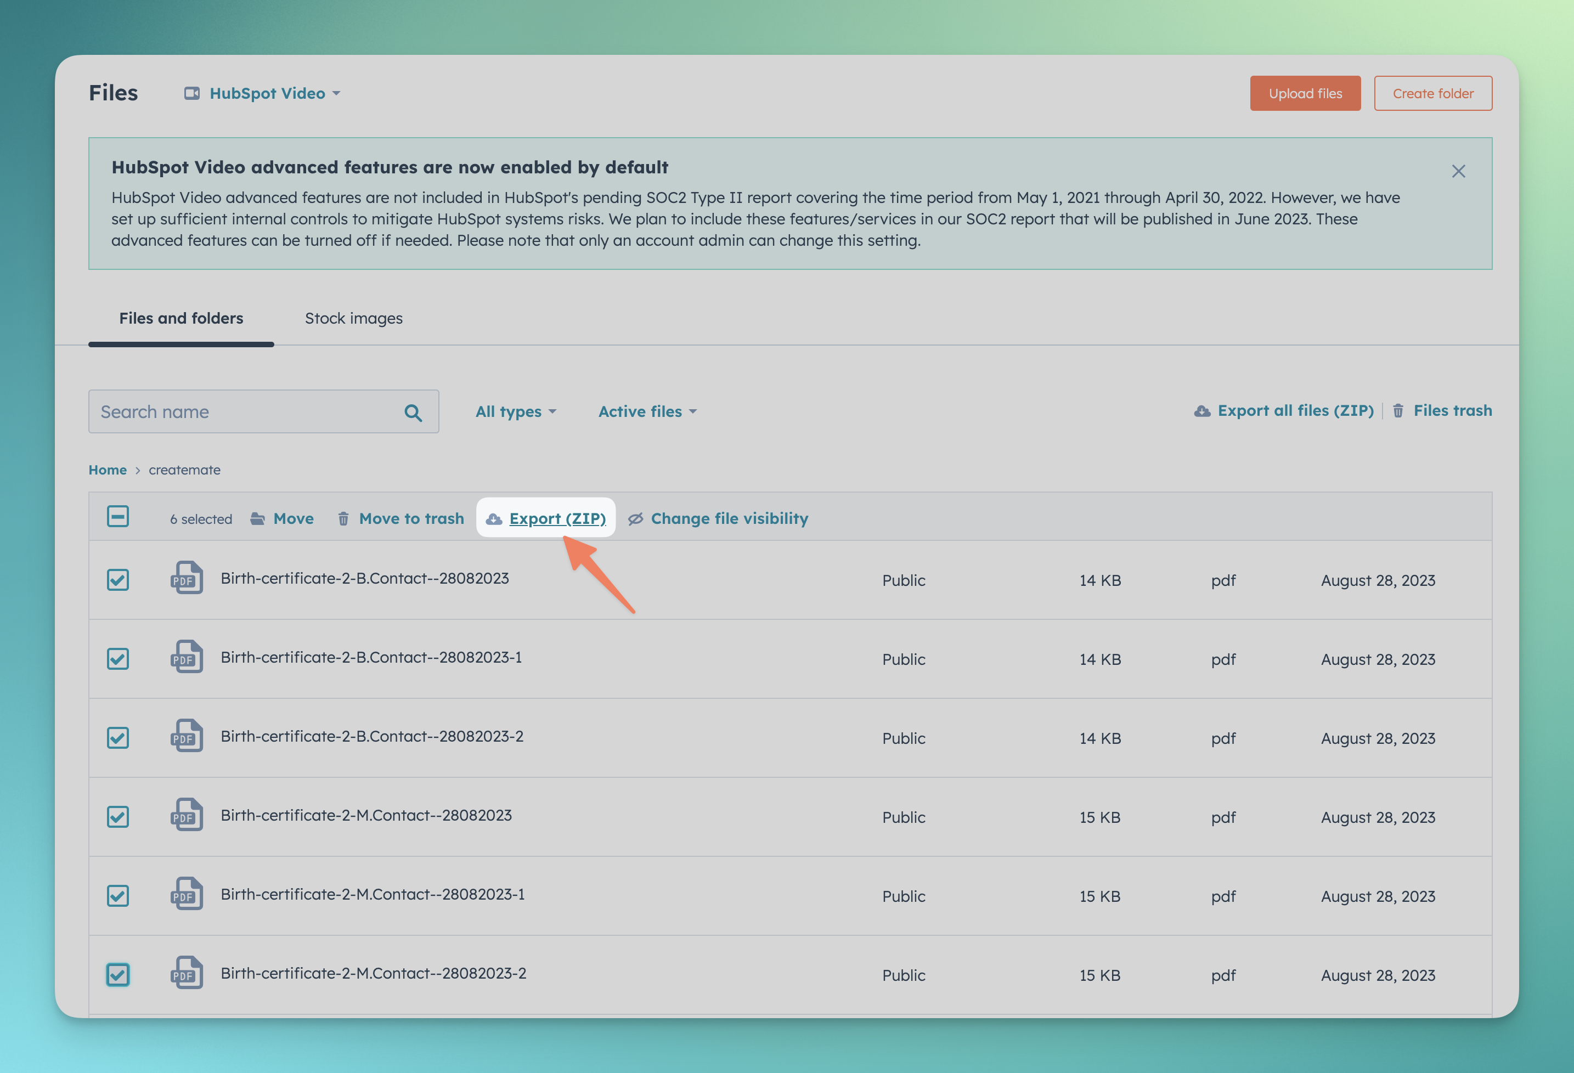Click the Upload files button
Screen dimensions: 1574x1073
click(1305, 93)
